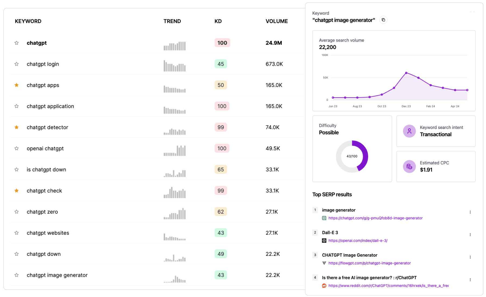Image resolution: width=486 pixels, height=297 pixels.
Task: Click the Estimated CPC coins icon
Action: pos(409,166)
